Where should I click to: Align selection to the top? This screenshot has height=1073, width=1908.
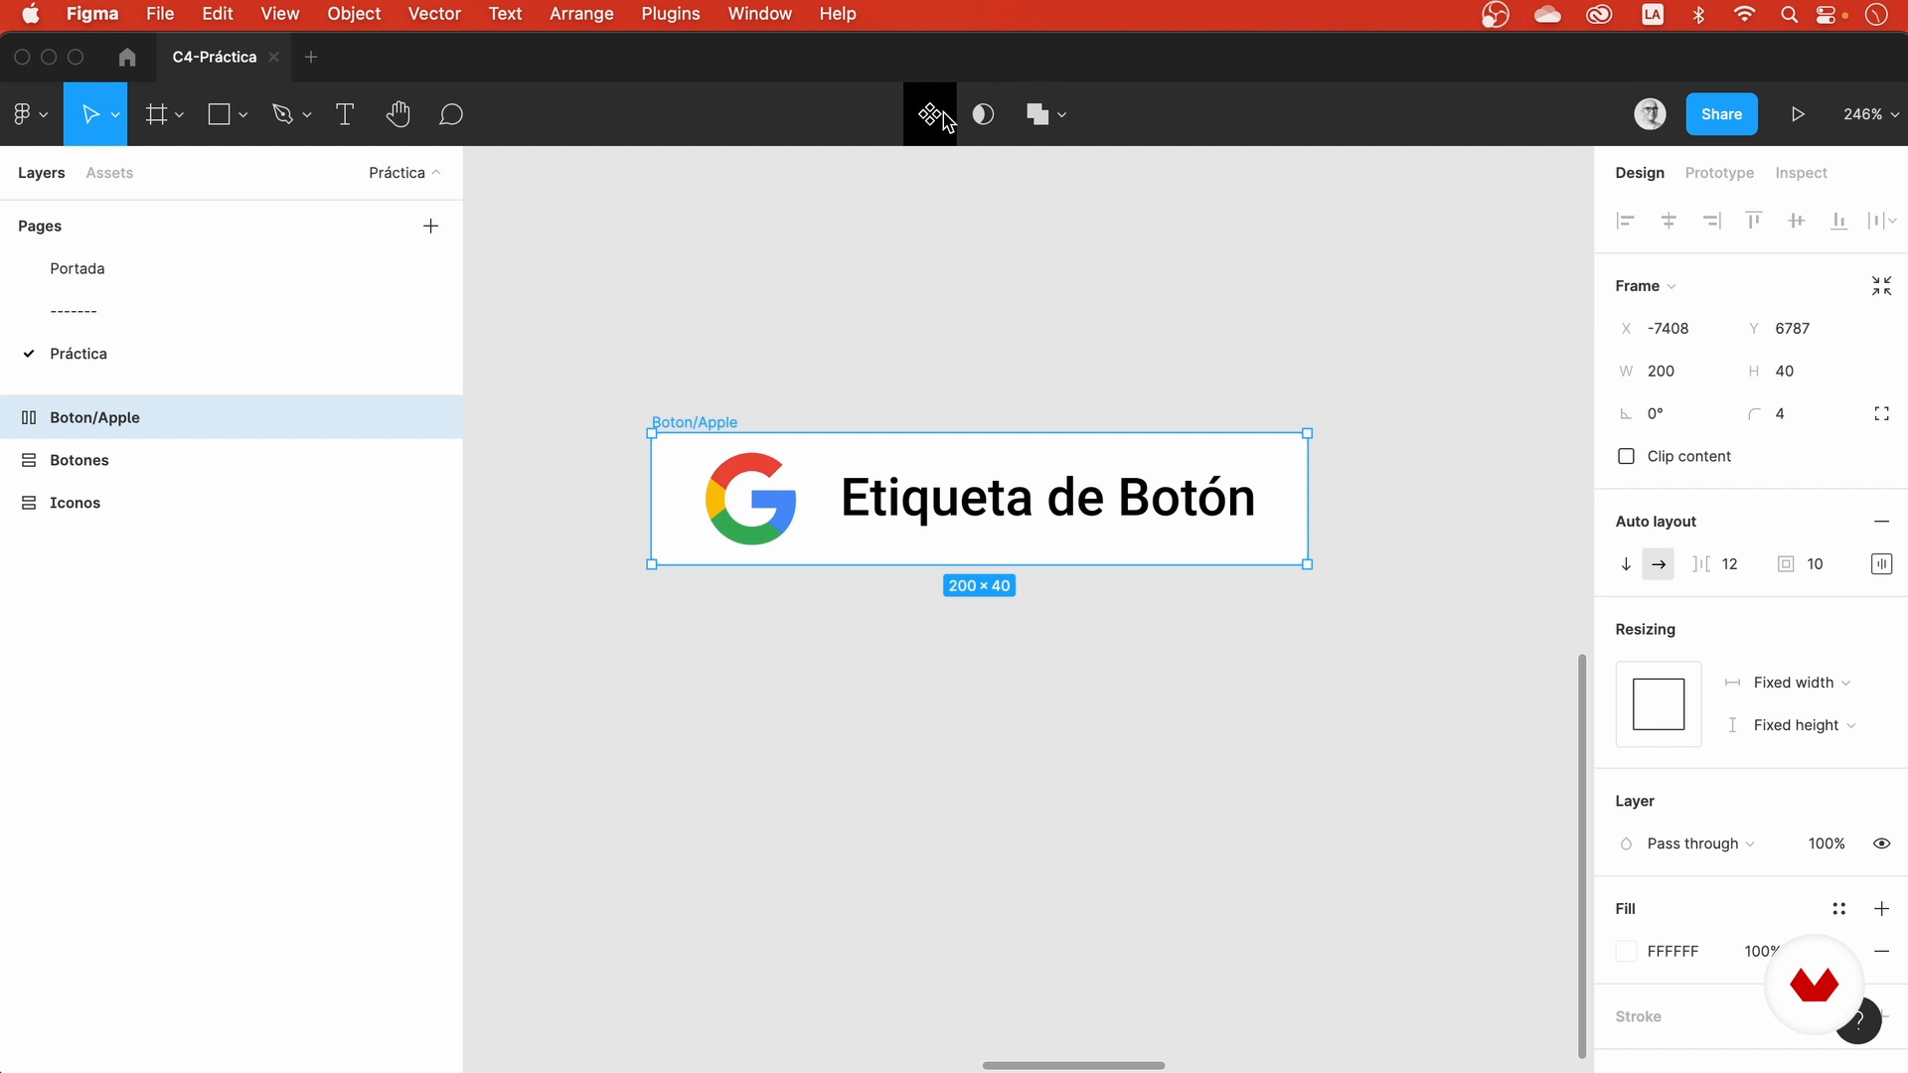coord(1754,221)
